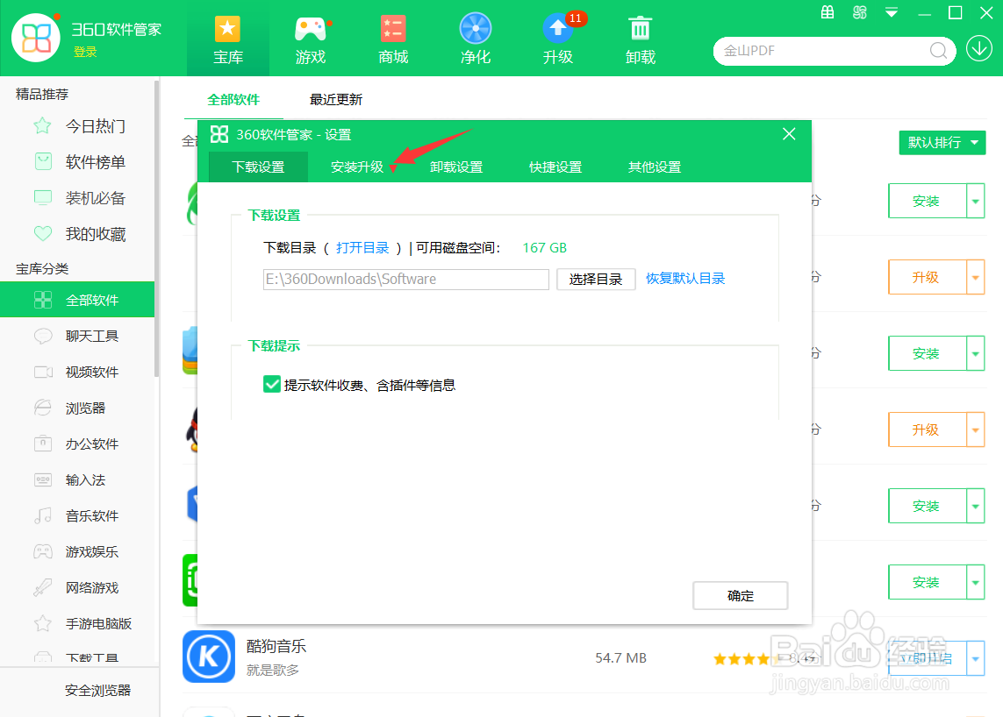Click the 360软件管家 logo icon

[x=36, y=38]
